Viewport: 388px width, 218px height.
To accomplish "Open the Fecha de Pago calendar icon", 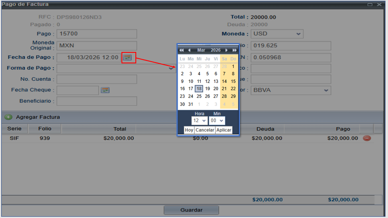I will [x=127, y=57].
